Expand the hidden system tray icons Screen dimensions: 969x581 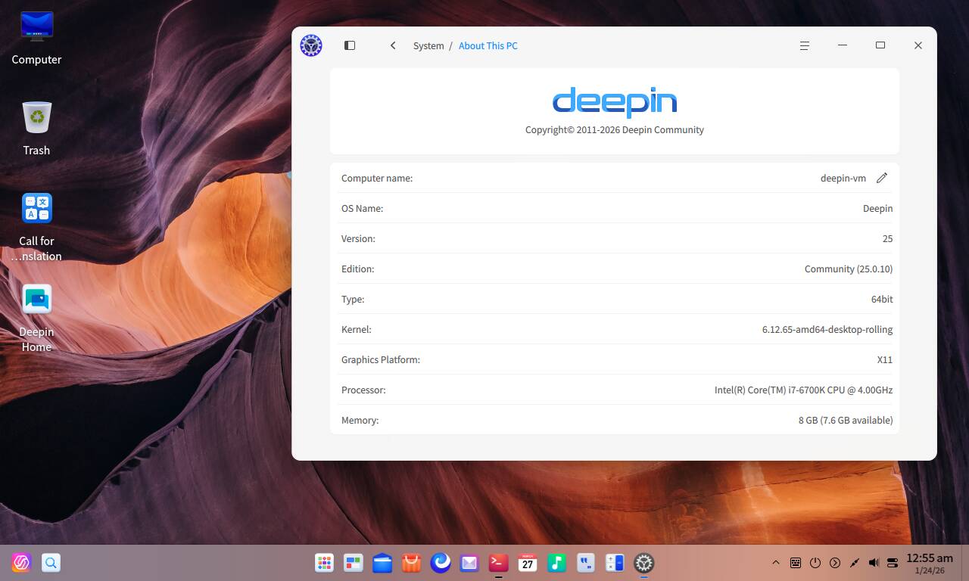pos(775,563)
